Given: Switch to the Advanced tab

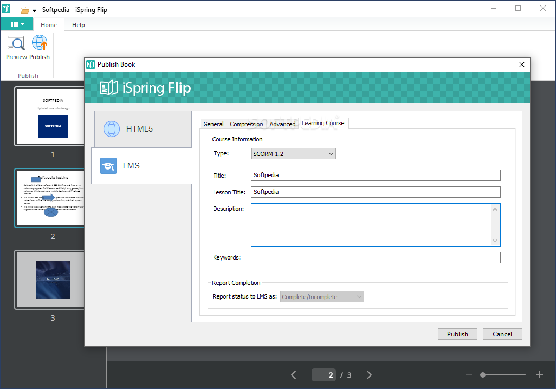Looking at the screenshot, I should click(x=282, y=124).
